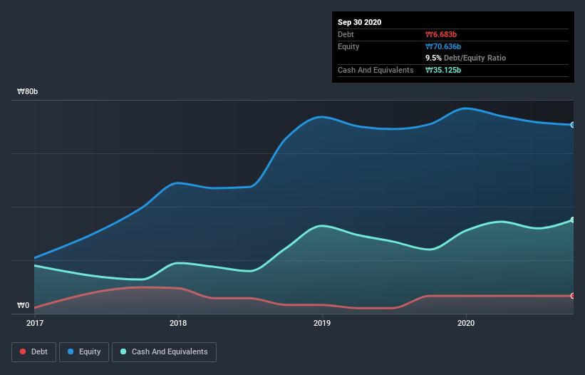585x375 pixels.
Task: Toggle the Debt series legend button
Action: click(x=33, y=352)
